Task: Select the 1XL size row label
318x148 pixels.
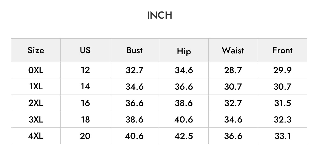Action: pos(36,87)
